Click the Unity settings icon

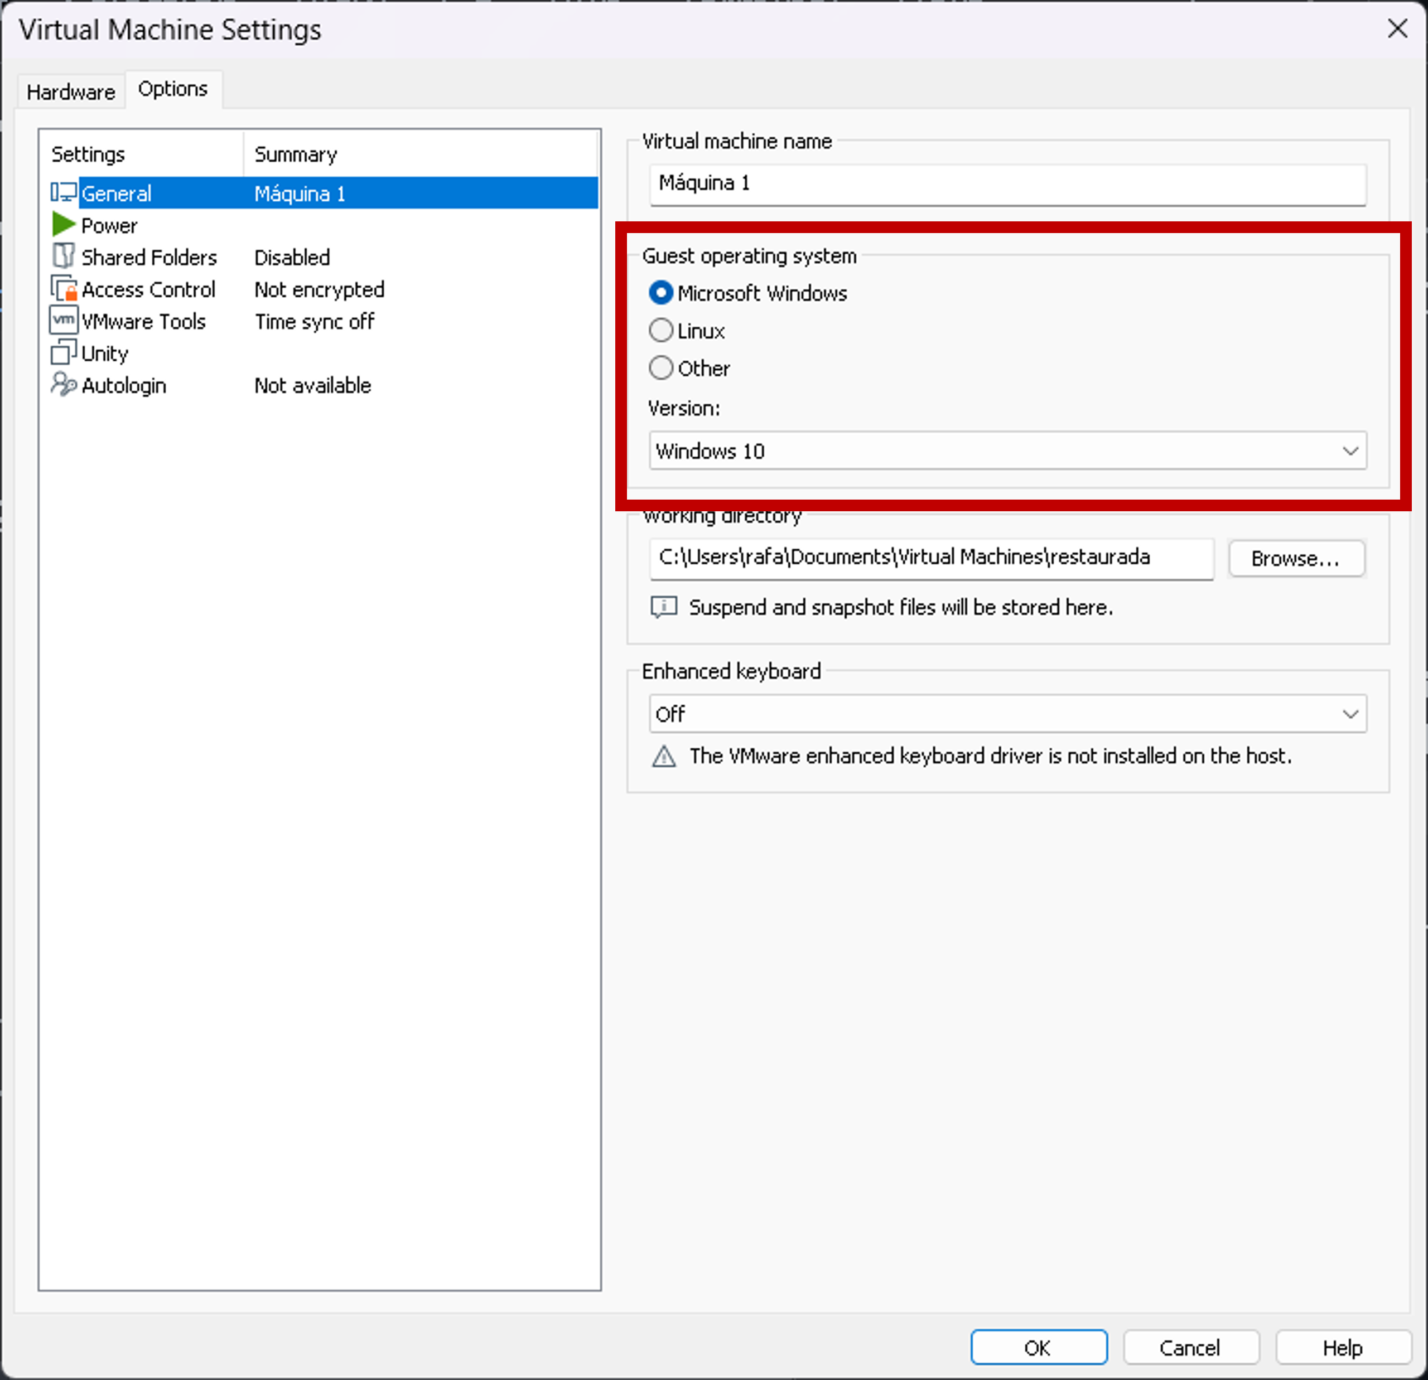pos(64,352)
